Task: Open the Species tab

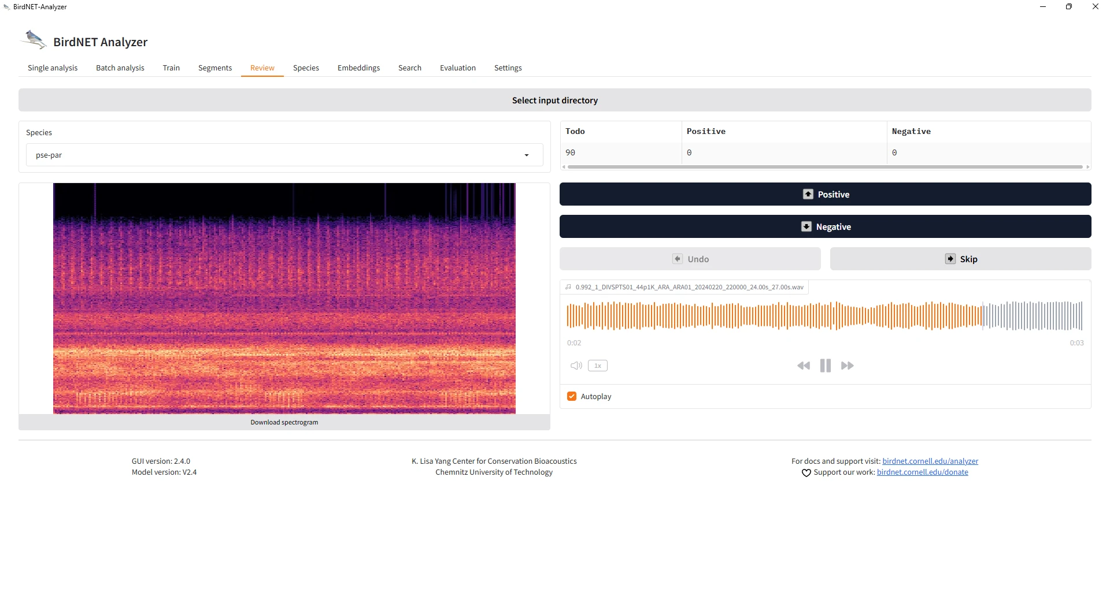Action: [x=306, y=68]
